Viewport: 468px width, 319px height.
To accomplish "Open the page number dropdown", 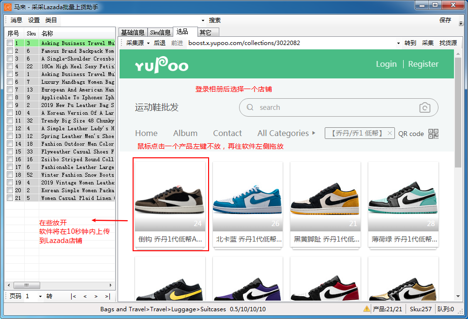I will click(x=40, y=296).
